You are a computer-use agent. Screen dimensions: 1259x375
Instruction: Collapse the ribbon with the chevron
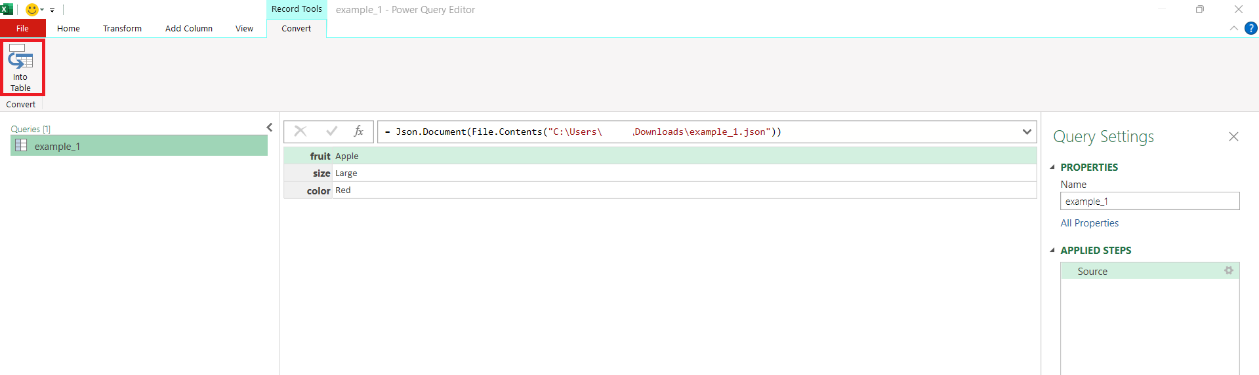[1233, 28]
